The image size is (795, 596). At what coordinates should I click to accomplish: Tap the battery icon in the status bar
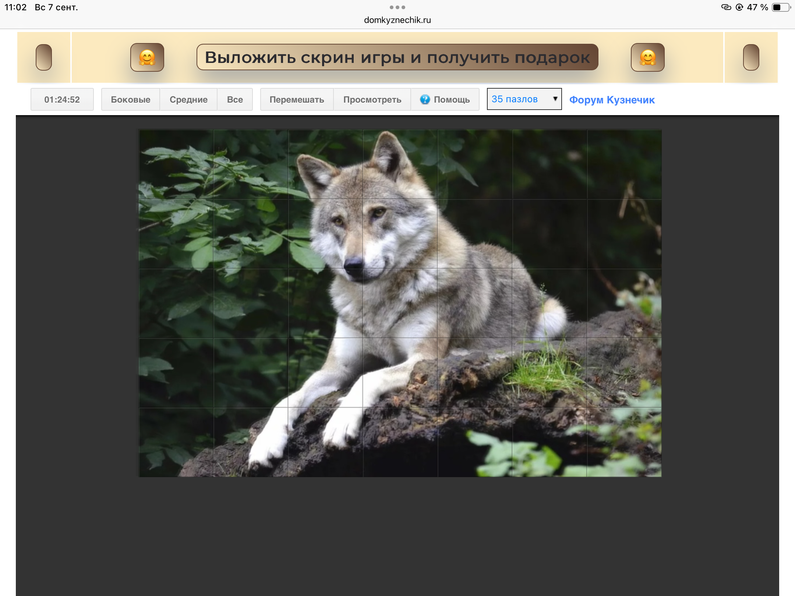click(781, 7)
